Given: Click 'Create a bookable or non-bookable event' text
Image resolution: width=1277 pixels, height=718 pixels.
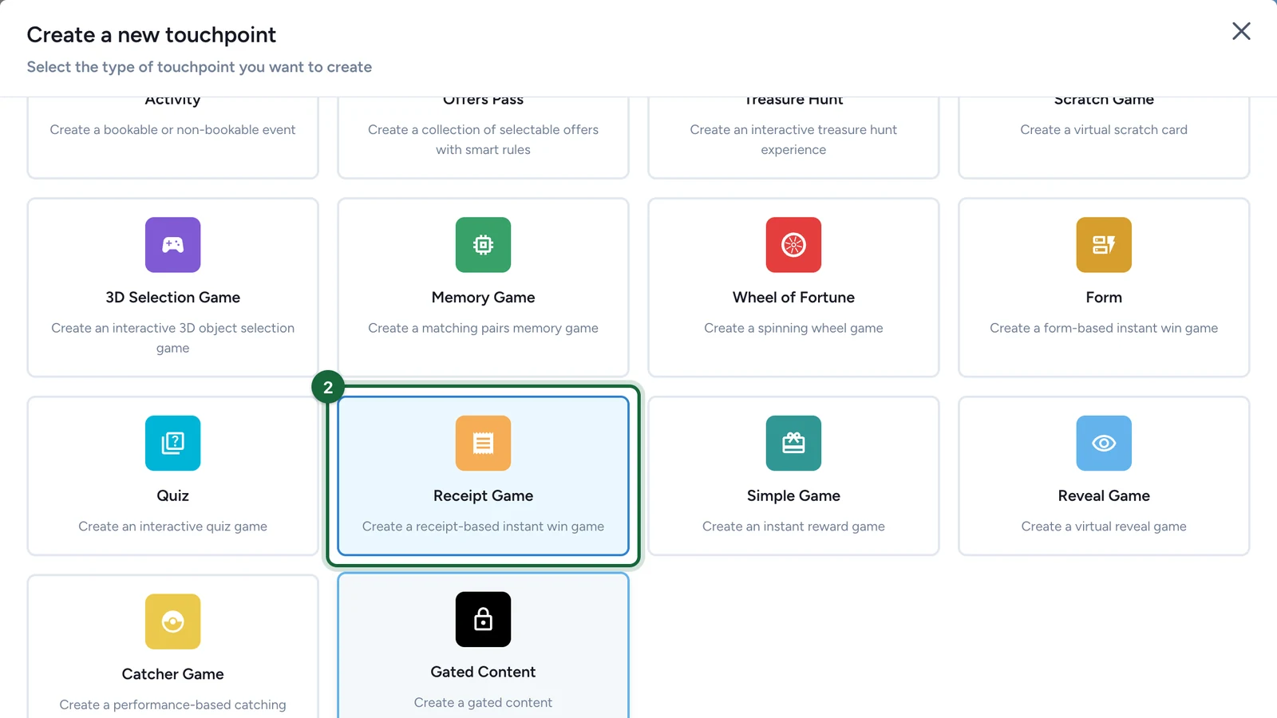Looking at the screenshot, I should pyautogui.click(x=172, y=129).
